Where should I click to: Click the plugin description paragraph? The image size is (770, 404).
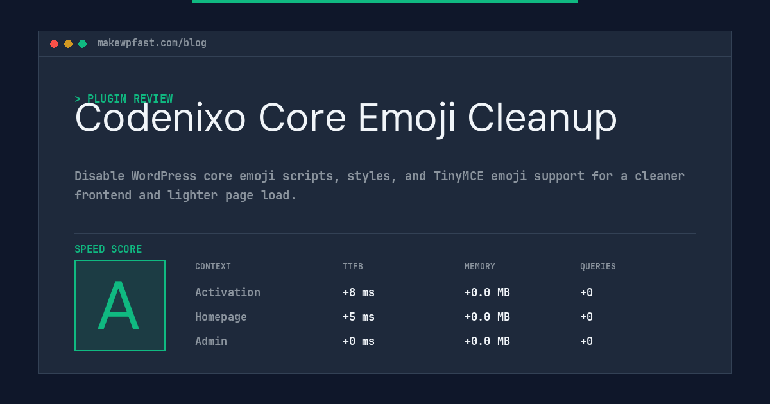380,185
